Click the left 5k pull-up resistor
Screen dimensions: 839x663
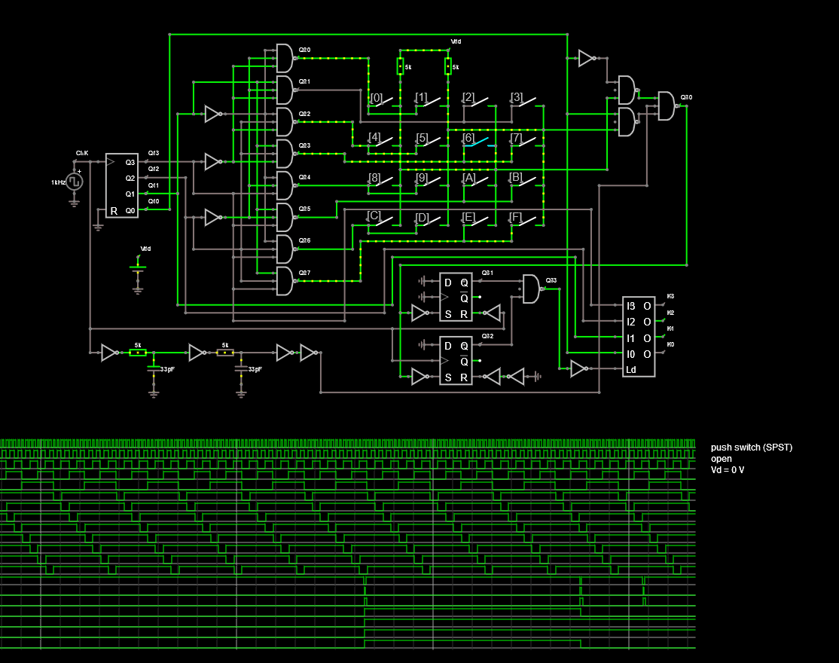point(400,67)
